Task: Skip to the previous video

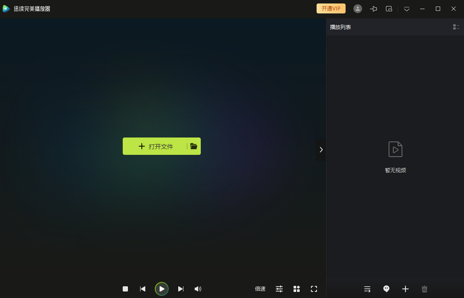Action: click(143, 289)
